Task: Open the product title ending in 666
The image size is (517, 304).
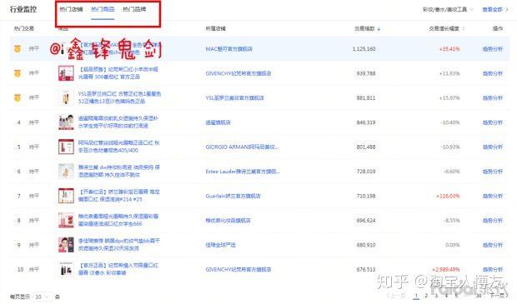Action: click(x=118, y=221)
